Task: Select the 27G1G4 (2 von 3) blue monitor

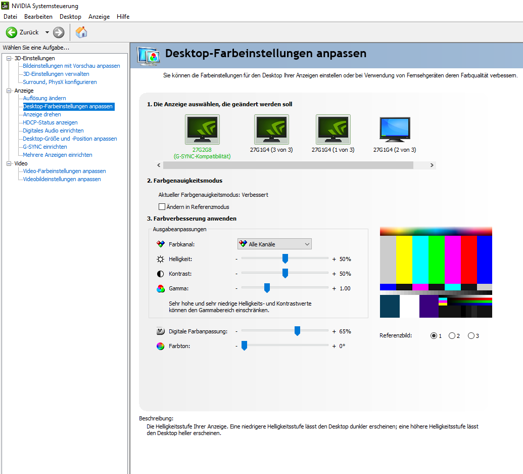Action: click(395, 129)
